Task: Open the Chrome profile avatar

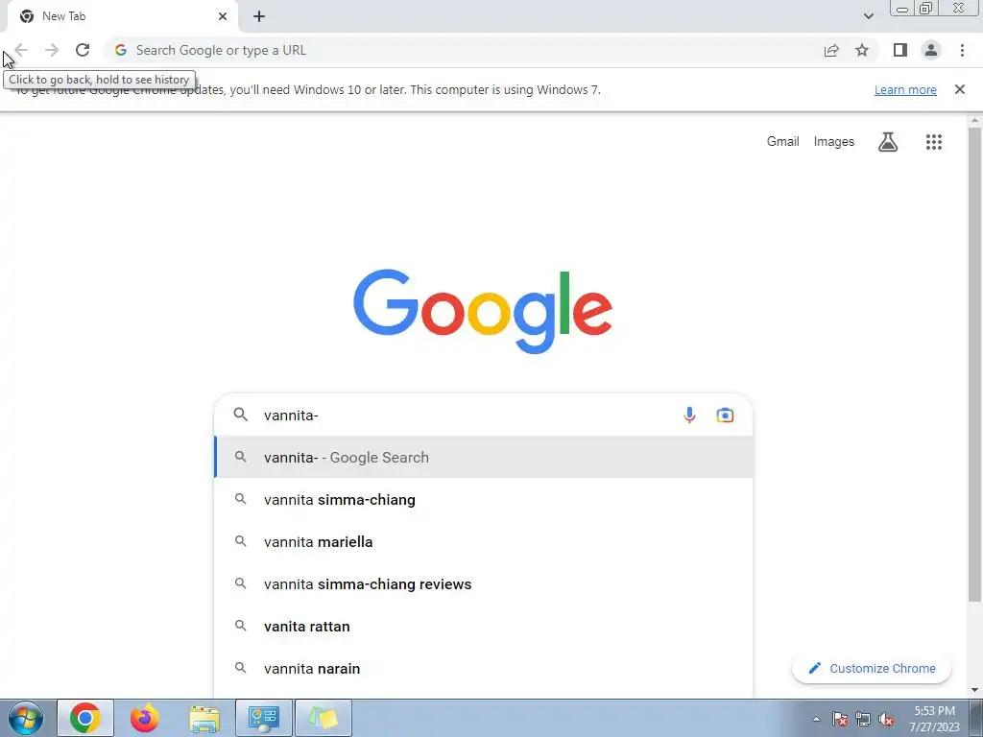Action: point(931,50)
